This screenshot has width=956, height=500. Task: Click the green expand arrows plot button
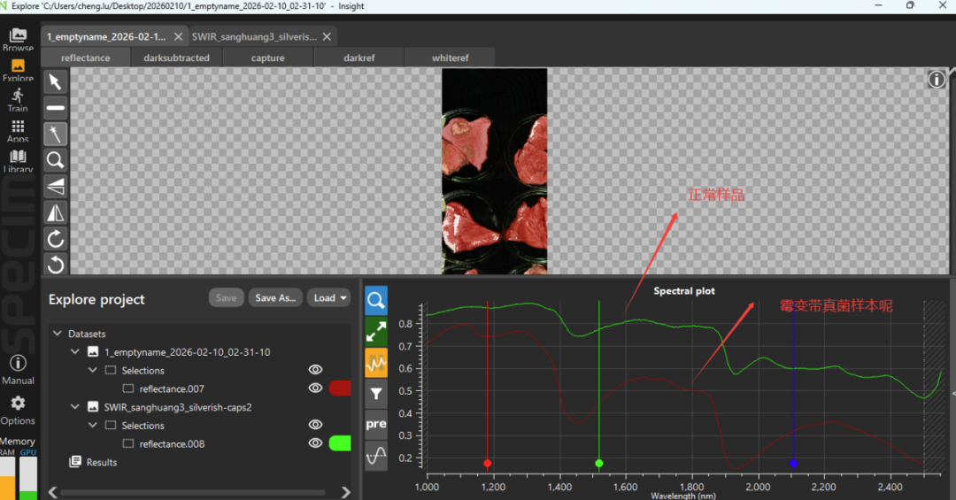[x=376, y=331]
